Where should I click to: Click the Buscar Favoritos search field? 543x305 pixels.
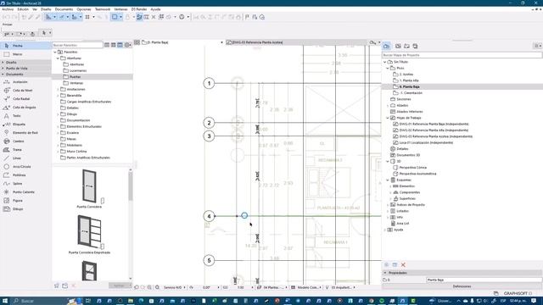(77, 45)
